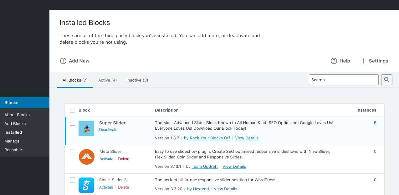Click the Smart Slider 3 logo icon
Screen dimensions: 399x195
pyautogui.click(x=86, y=185)
